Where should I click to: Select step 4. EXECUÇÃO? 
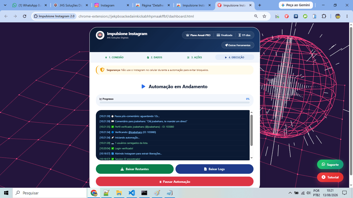235,57
